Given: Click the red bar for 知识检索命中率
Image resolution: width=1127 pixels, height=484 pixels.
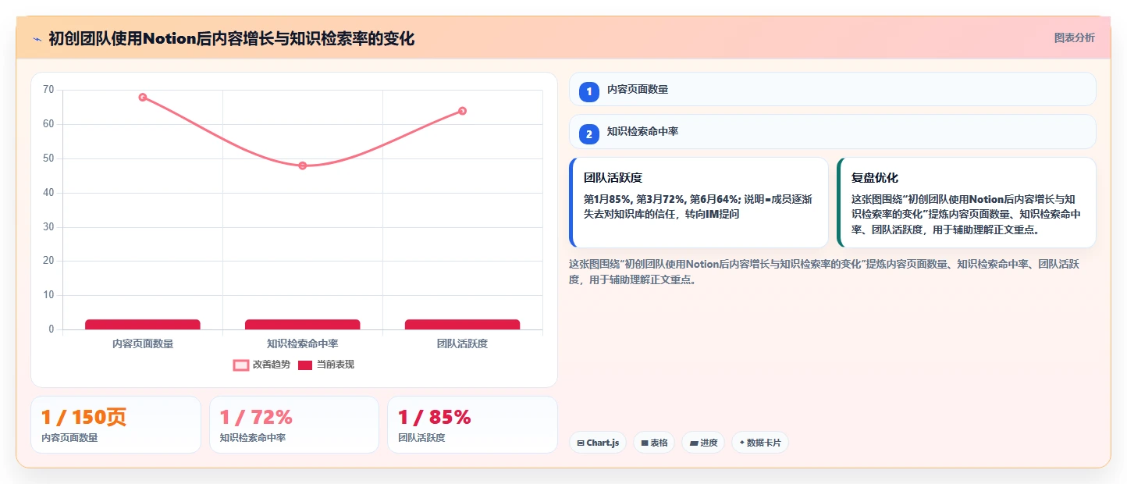Looking at the screenshot, I should tap(303, 324).
